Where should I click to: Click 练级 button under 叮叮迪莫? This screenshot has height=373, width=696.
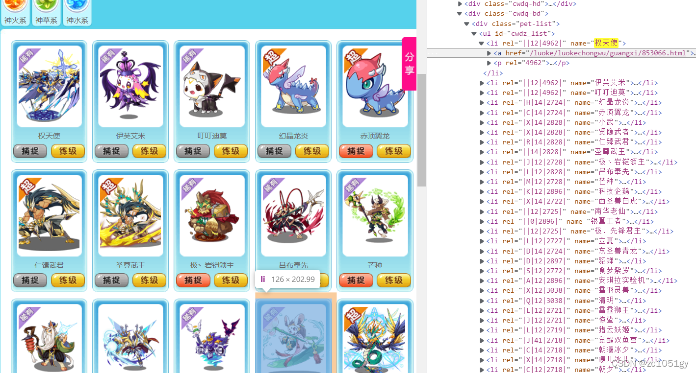click(x=231, y=151)
